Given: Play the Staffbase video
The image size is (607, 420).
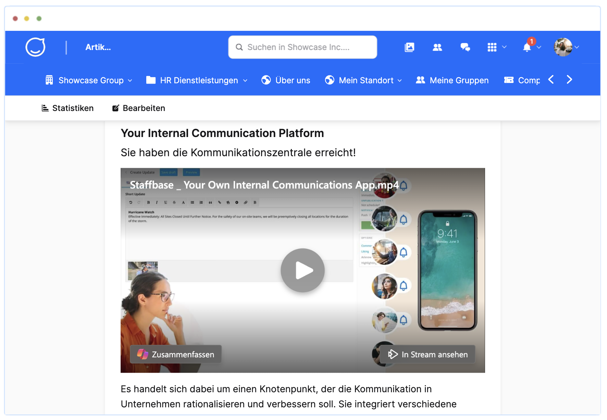Looking at the screenshot, I should [x=302, y=270].
